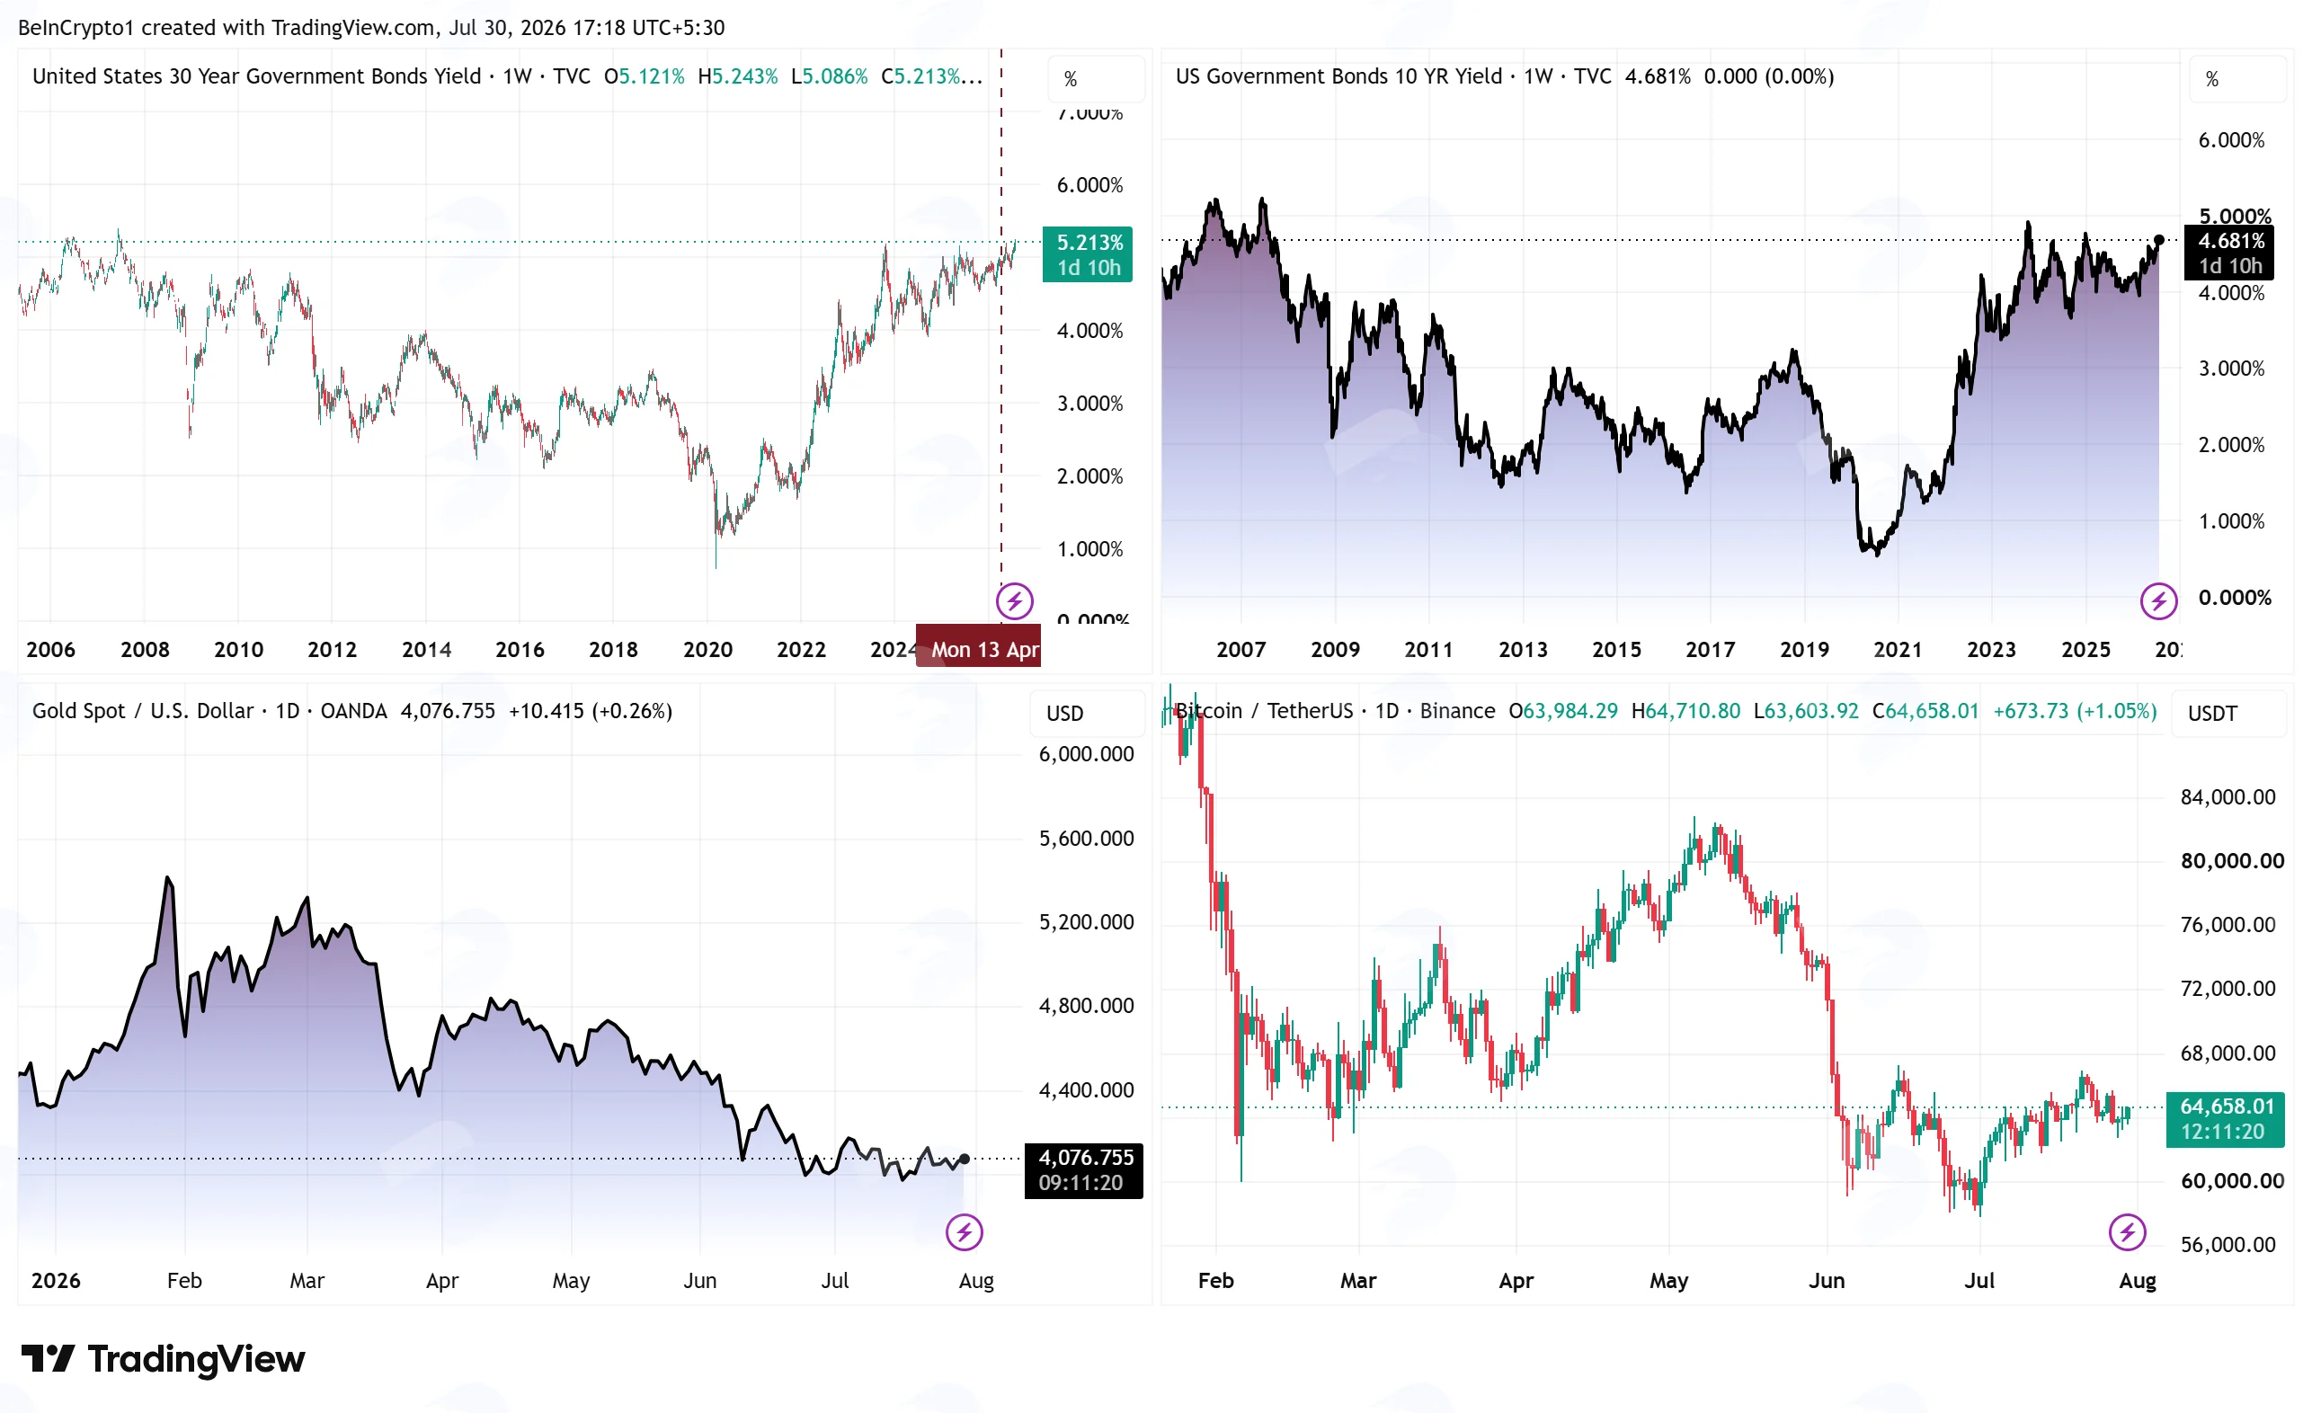Screen dimensions: 2312x1413
Task: Click the 5.213% price label on 30 Year chart
Action: click(x=1088, y=254)
